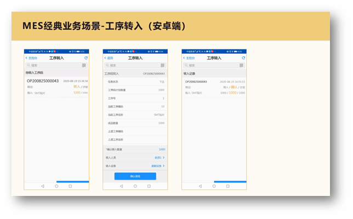
Task: Tap the 成品数量 row
Action: [135, 123]
